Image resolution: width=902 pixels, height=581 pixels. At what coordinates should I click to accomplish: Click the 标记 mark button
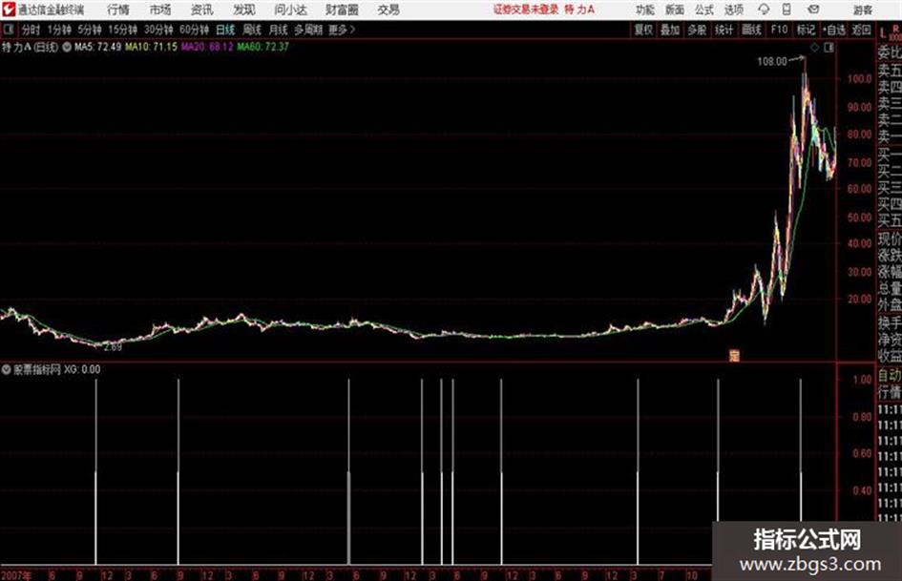(x=806, y=30)
